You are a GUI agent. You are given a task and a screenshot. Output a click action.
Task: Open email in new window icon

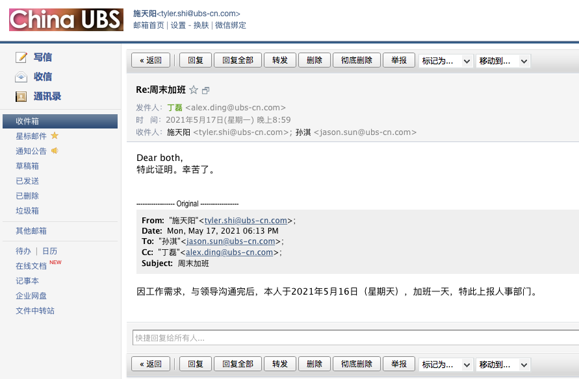point(206,90)
